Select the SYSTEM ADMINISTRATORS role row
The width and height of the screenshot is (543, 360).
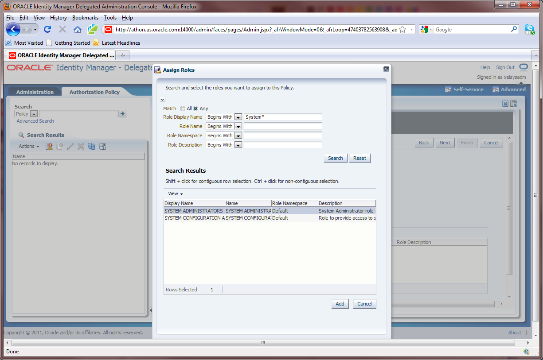coord(270,211)
